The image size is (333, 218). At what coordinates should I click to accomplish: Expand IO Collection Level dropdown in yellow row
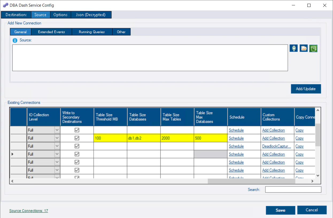pyautogui.click(x=57, y=138)
